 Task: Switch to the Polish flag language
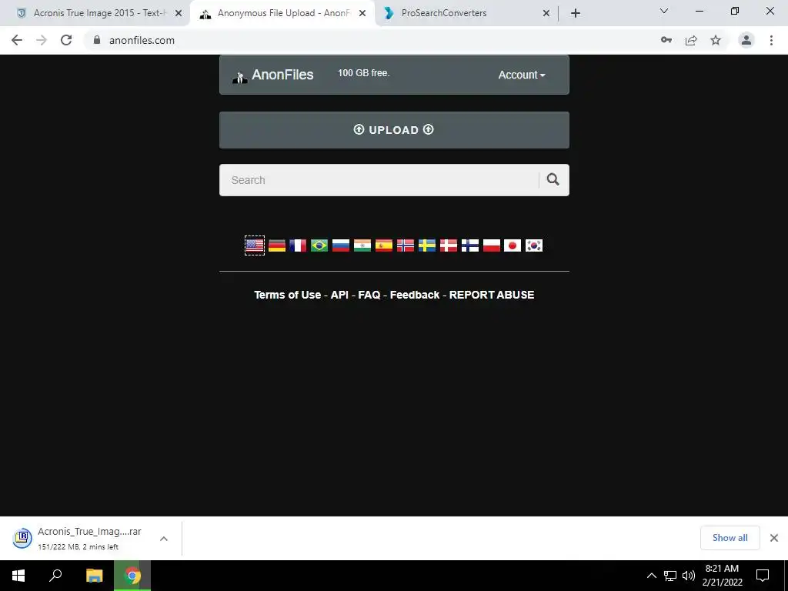click(x=492, y=245)
